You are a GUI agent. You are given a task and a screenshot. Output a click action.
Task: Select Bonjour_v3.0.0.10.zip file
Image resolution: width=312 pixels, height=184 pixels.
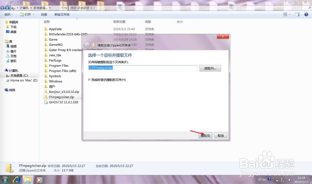click(x=64, y=92)
